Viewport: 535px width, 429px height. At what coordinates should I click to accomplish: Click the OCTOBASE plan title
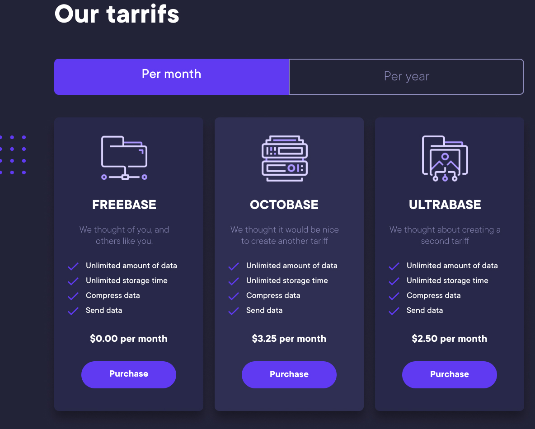284,205
